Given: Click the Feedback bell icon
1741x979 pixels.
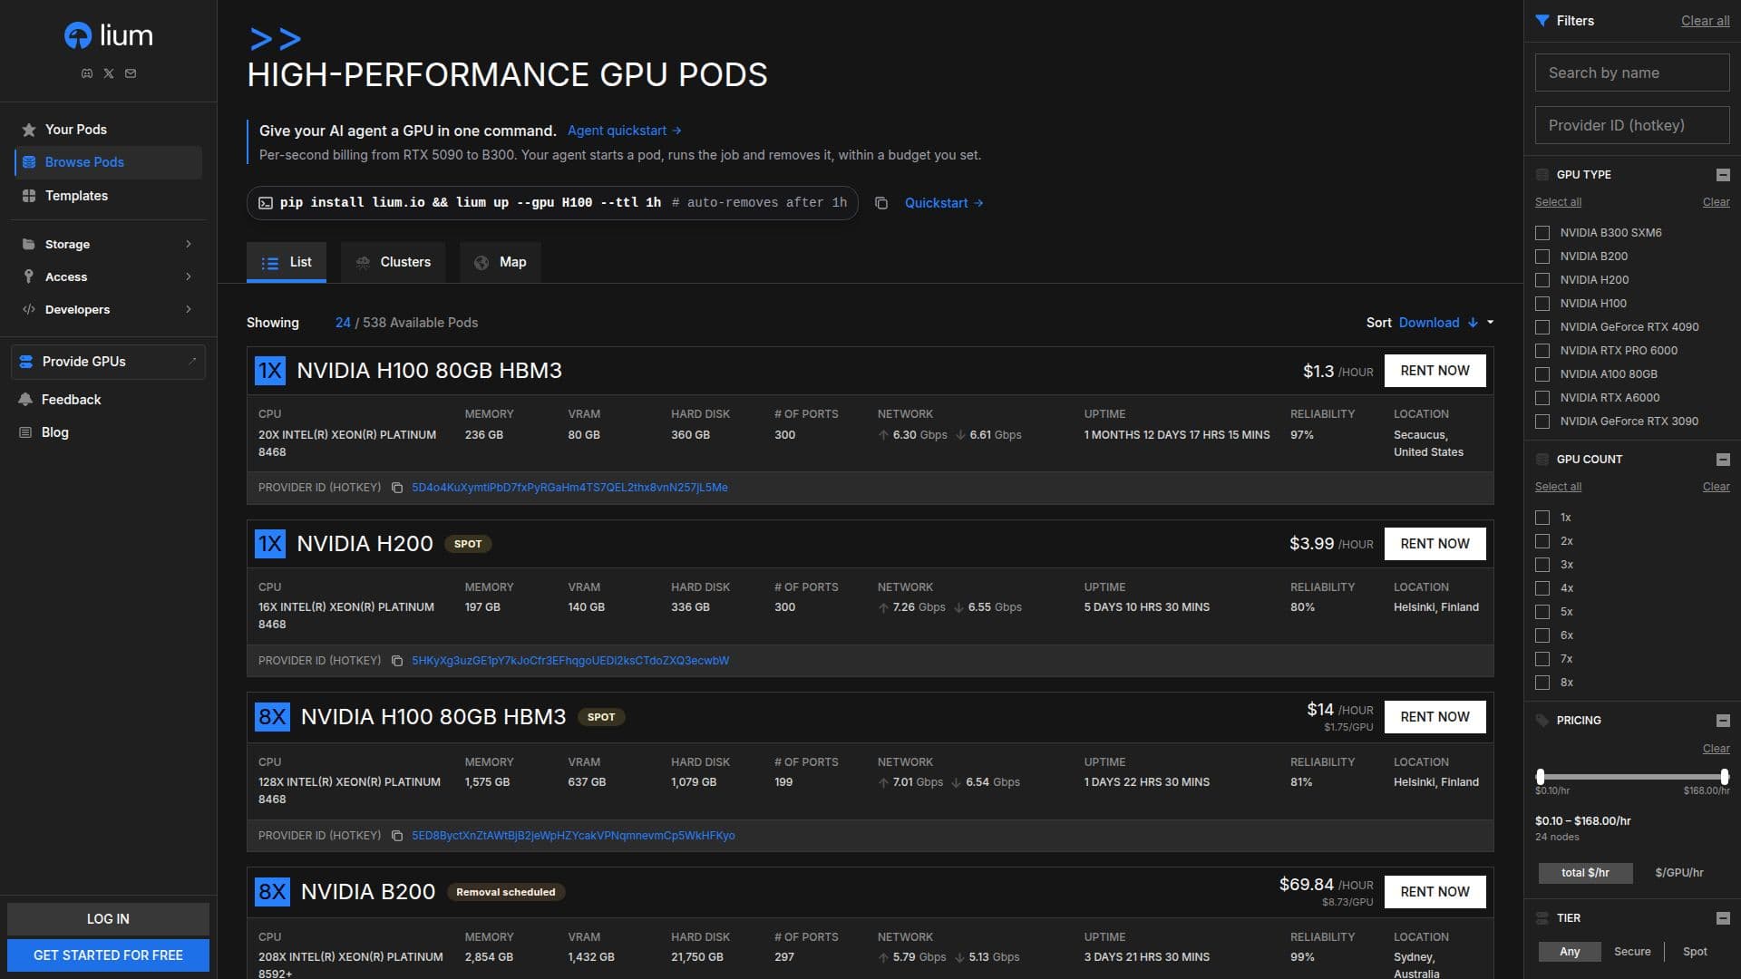Looking at the screenshot, I should pyautogui.click(x=25, y=400).
